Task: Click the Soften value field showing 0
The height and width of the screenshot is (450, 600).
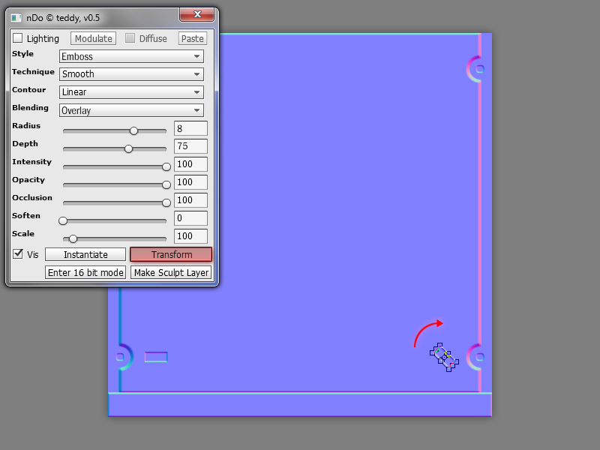Action: click(x=190, y=218)
